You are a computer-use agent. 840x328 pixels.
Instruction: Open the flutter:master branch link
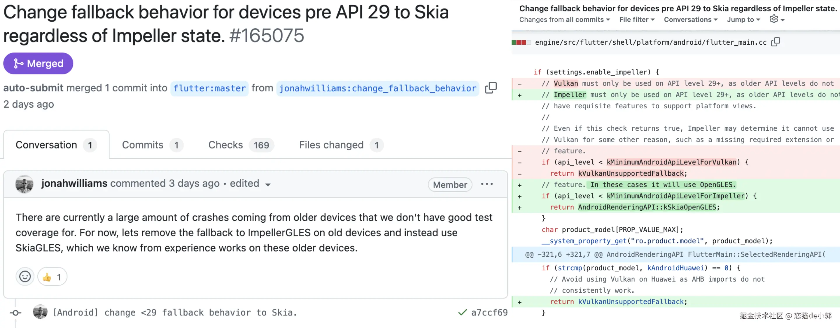209,88
